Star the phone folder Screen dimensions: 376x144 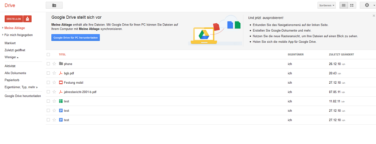click(54, 64)
